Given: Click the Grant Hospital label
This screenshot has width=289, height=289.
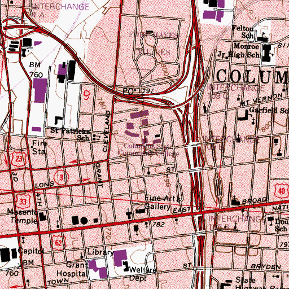Looking at the screenshot, I should 72,269.
